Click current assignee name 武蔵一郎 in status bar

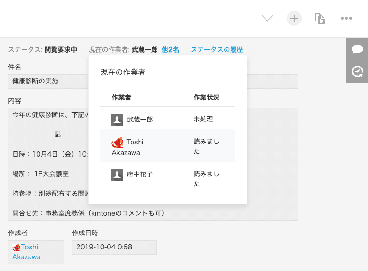coord(145,49)
